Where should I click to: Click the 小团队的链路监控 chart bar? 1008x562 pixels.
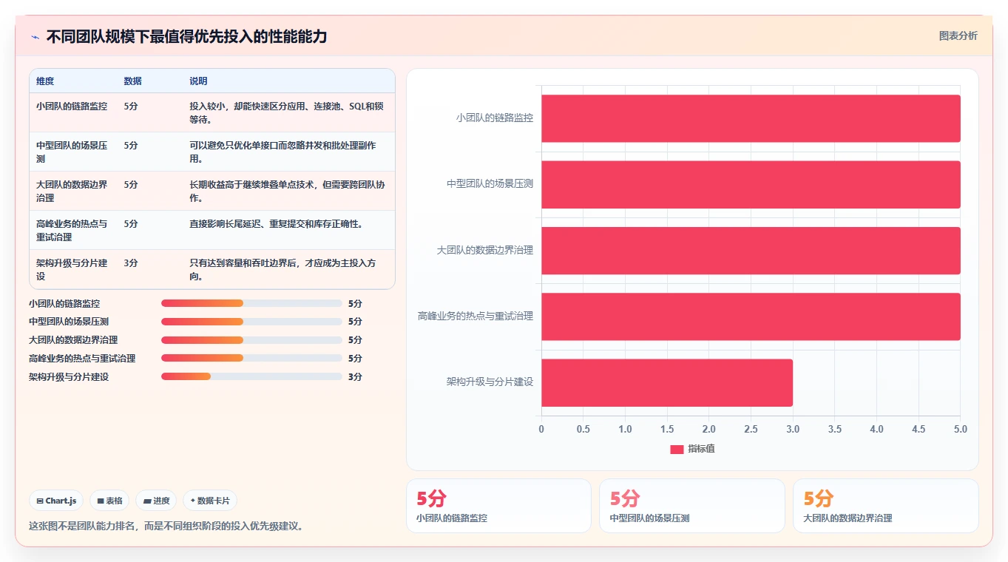[751, 118]
